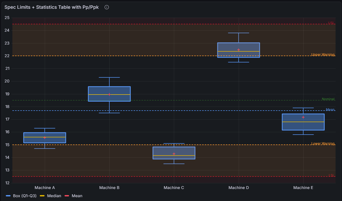Click the Upper Warning threshold label
342x201 pixels.
[x=323, y=55]
